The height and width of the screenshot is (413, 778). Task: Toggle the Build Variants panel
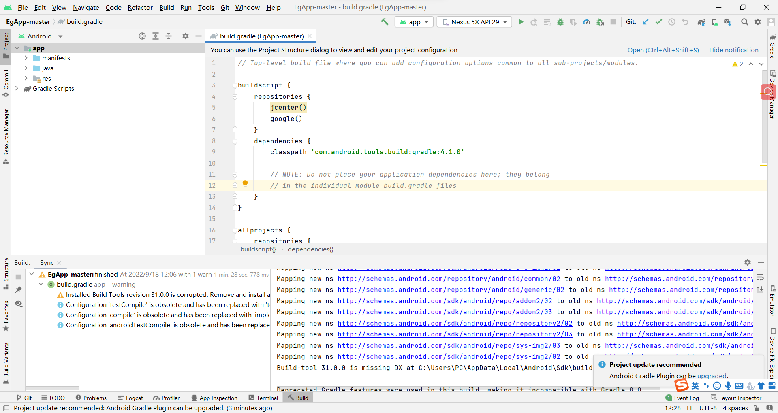click(6, 360)
